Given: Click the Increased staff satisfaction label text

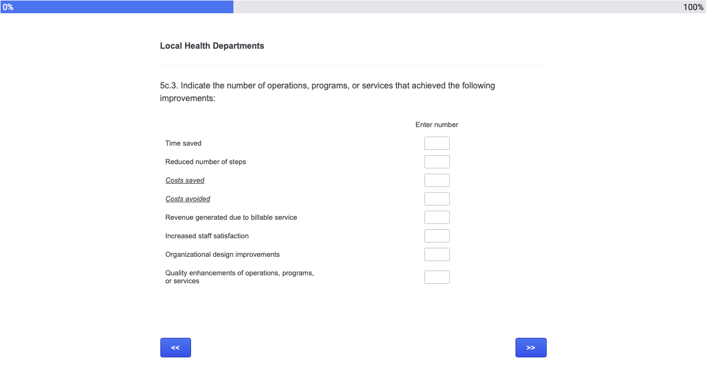Looking at the screenshot, I should 207,236.
